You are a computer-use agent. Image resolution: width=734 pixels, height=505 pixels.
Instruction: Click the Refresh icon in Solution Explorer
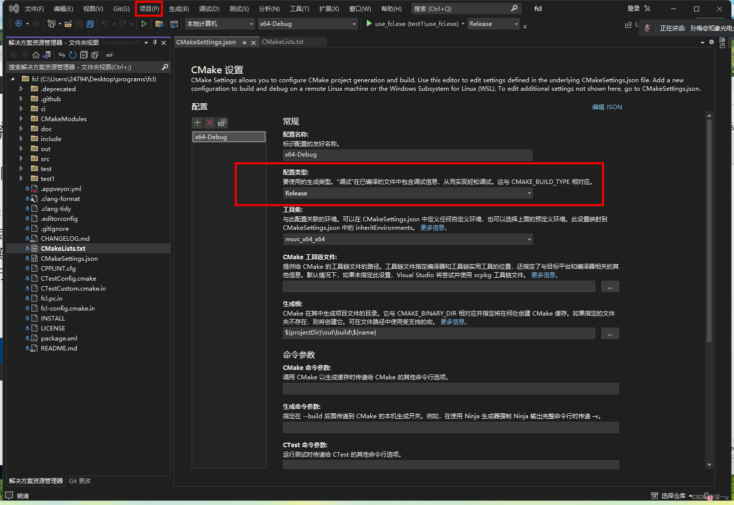point(72,55)
